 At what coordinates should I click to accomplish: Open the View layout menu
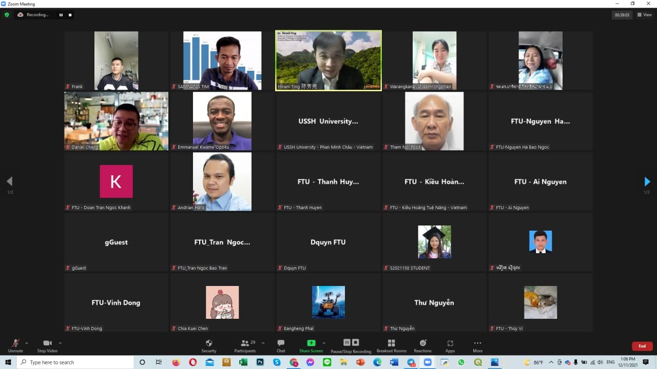[645, 15]
